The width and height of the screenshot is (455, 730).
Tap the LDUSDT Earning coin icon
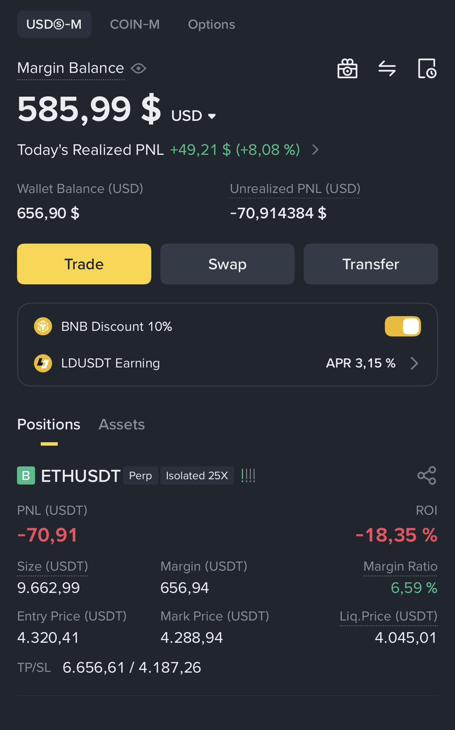(43, 363)
